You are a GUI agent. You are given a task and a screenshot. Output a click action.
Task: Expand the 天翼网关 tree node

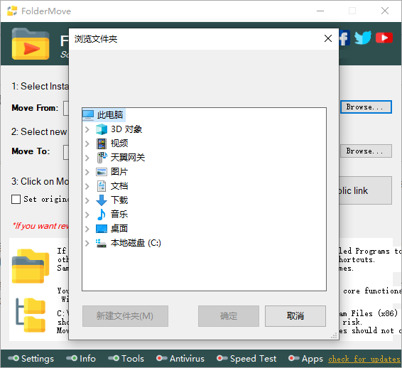pos(87,158)
